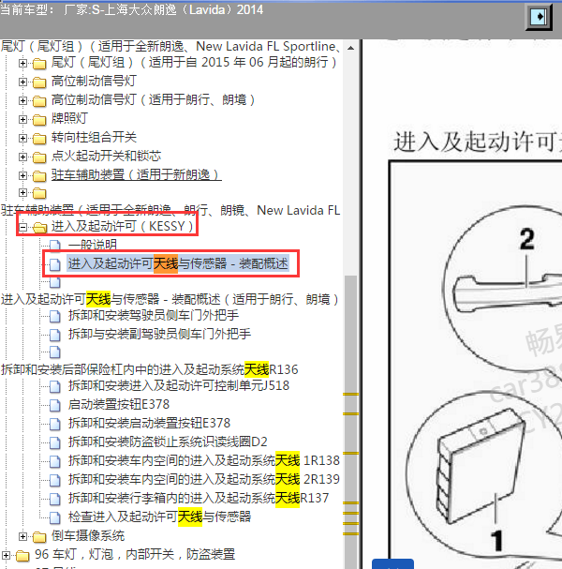562x569 pixels.
Task: Click the document icon of 启动装置按钮E378
Action: tap(54, 405)
